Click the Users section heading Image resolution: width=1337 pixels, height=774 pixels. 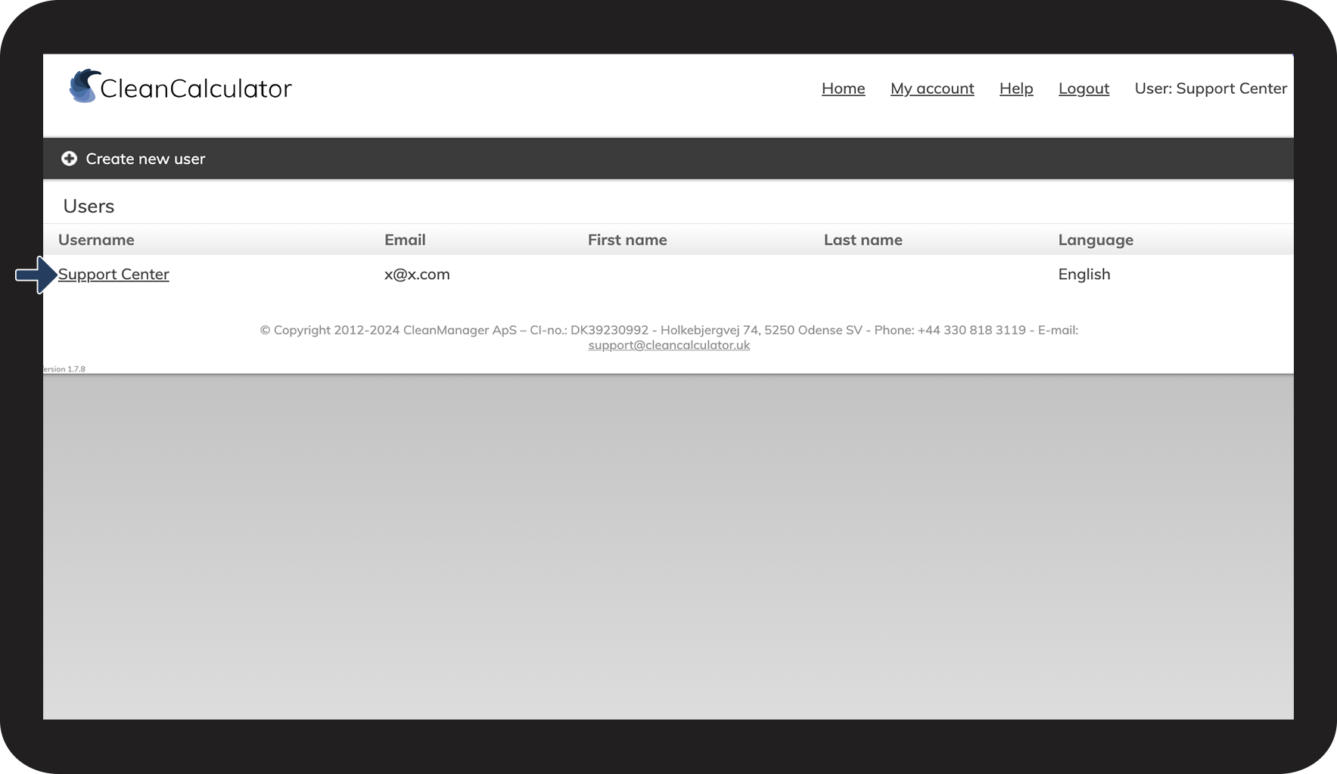(89, 206)
